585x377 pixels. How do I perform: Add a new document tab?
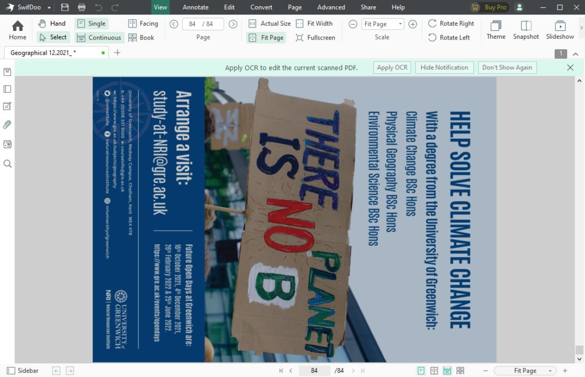pos(117,53)
